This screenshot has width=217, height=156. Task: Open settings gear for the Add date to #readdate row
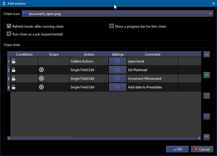tap(118, 87)
